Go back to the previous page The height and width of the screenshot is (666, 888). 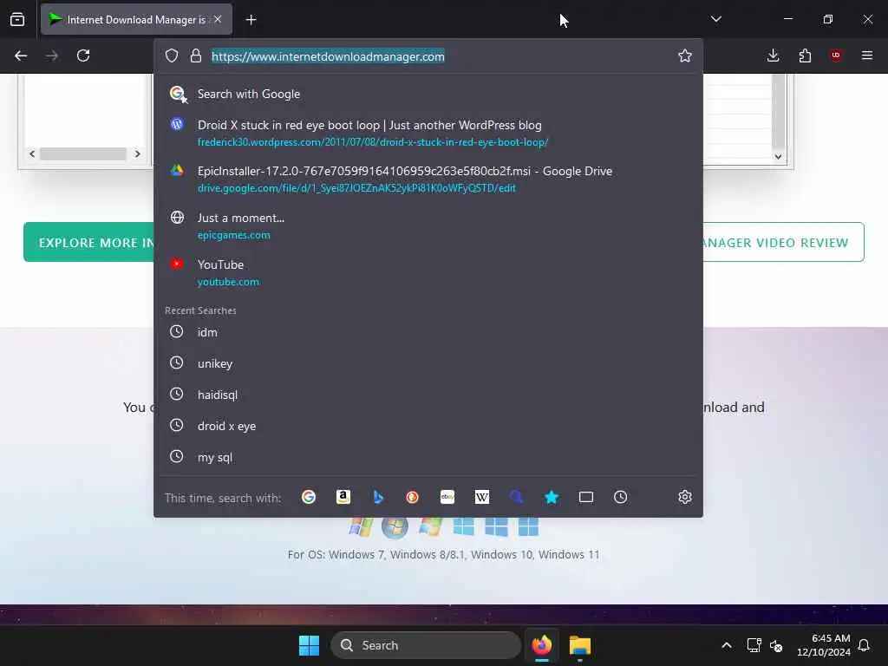(x=21, y=55)
